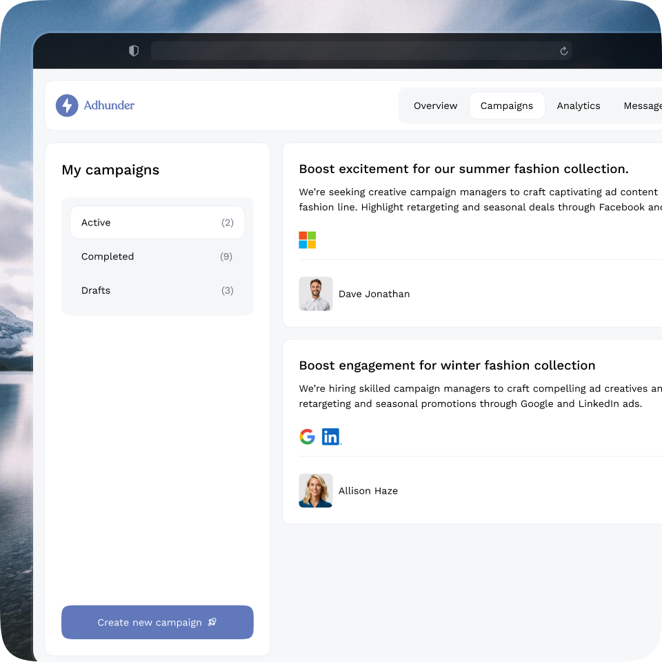Select the Active campaigns filter
Image resolution: width=662 pixels, height=662 pixels.
[157, 223]
